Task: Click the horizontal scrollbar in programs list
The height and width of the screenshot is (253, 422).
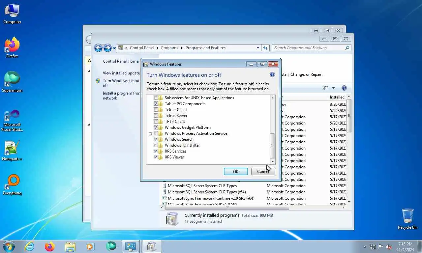Action: point(227,208)
